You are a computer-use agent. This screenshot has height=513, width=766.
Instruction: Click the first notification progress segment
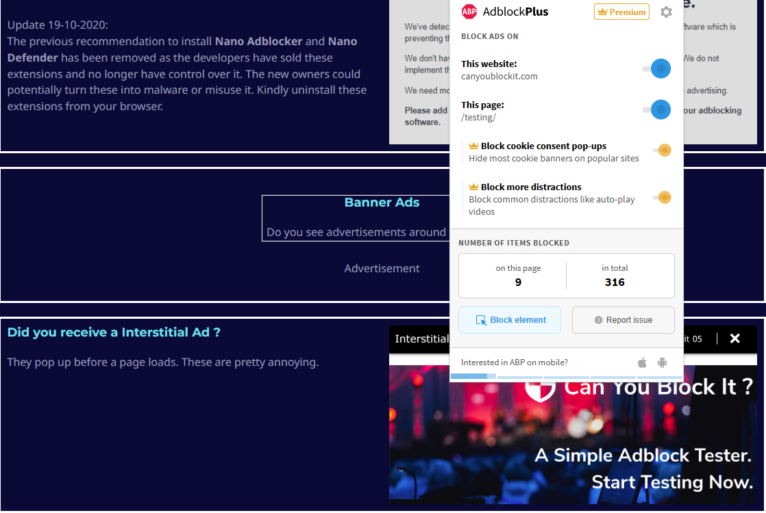pyautogui.click(x=473, y=376)
